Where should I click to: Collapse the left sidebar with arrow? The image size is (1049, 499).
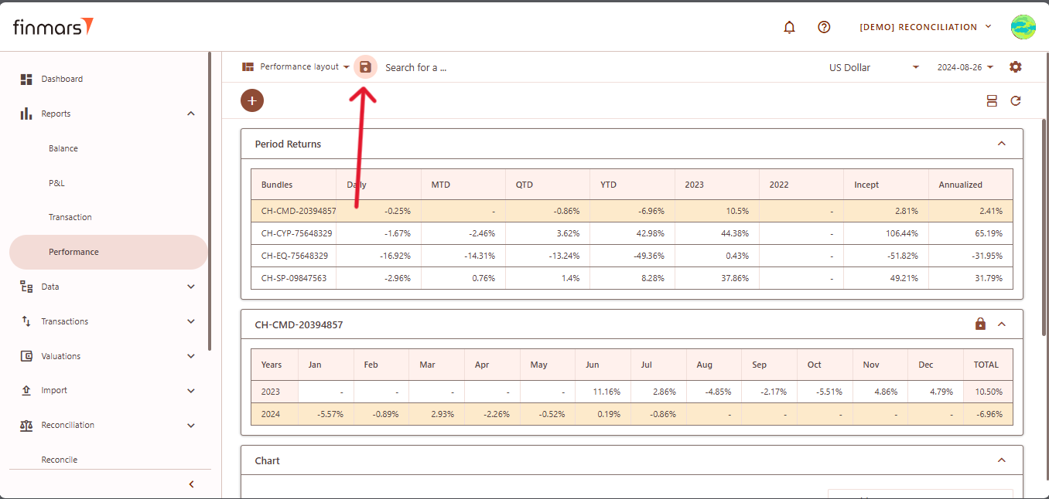191,484
